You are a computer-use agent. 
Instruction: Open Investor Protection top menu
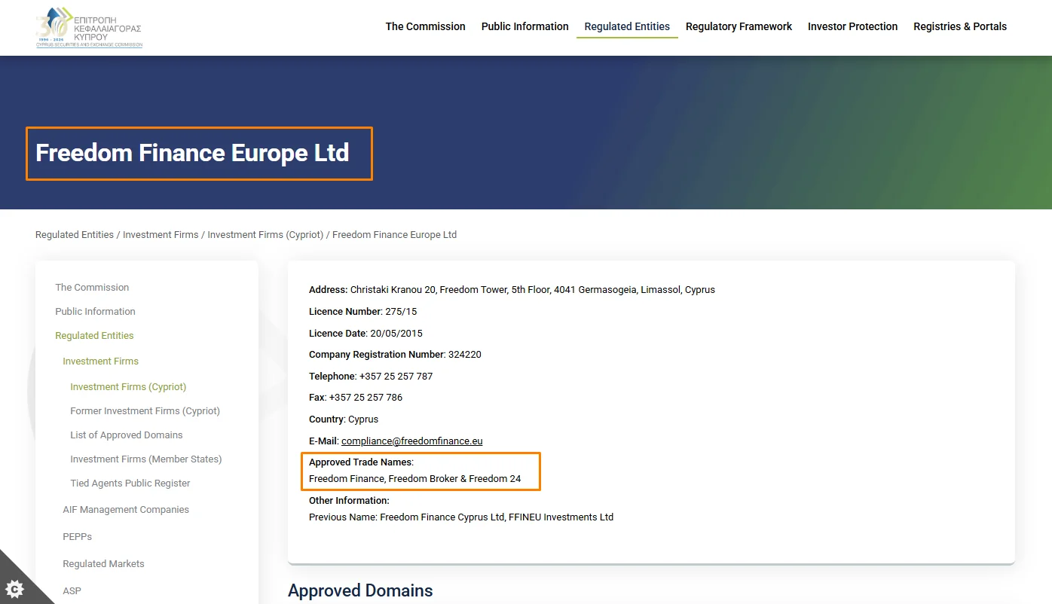(x=852, y=26)
